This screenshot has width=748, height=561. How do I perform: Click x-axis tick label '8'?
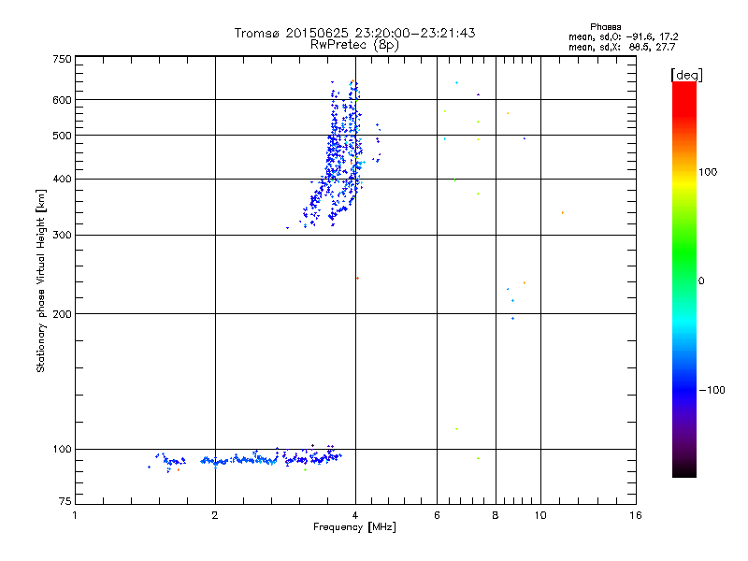coord(496,515)
